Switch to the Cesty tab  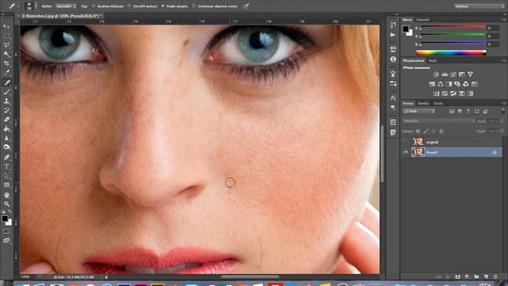click(438, 103)
